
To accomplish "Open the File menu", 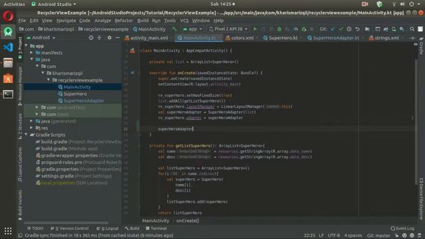I will 22,21.
